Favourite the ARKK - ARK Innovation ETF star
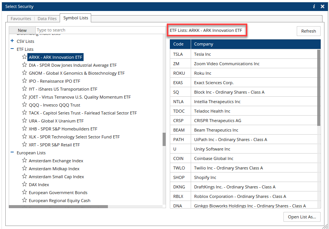The width and height of the screenshot is (329, 229). tap(24, 57)
